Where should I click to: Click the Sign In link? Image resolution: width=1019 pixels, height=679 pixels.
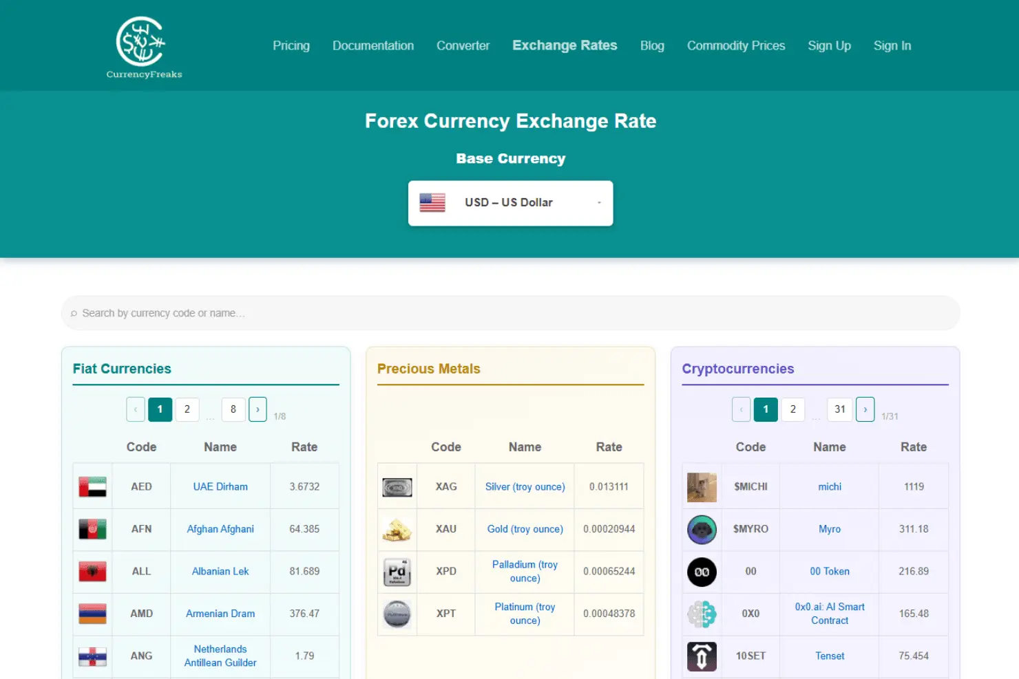tap(892, 45)
